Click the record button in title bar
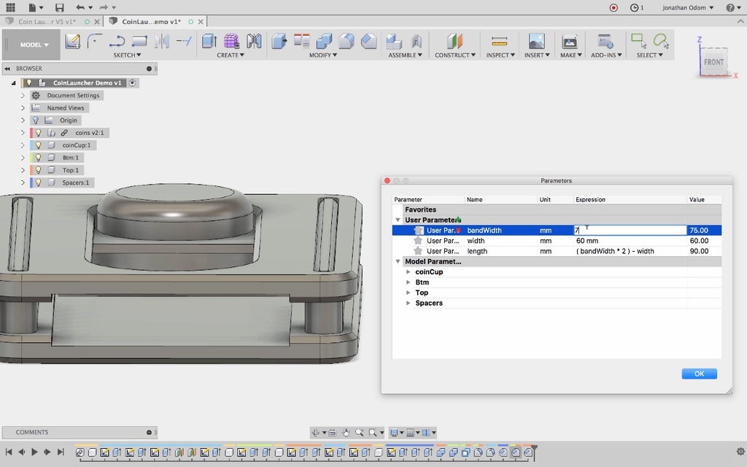The height and width of the screenshot is (467, 747). click(x=613, y=7)
